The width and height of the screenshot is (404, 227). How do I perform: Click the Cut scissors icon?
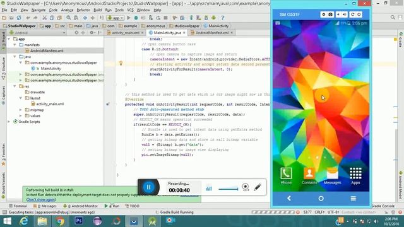(45, 18)
